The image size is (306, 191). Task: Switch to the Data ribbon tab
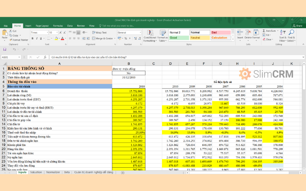pyautogui.click(x=70, y=26)
